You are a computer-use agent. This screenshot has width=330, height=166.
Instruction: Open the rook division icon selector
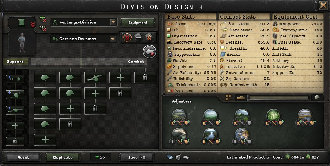coord(22,23)
